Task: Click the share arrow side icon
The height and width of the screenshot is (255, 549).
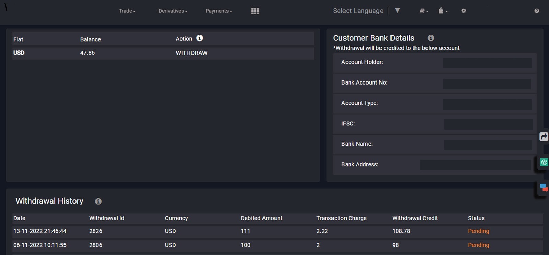Action: [x=544, y=137]
